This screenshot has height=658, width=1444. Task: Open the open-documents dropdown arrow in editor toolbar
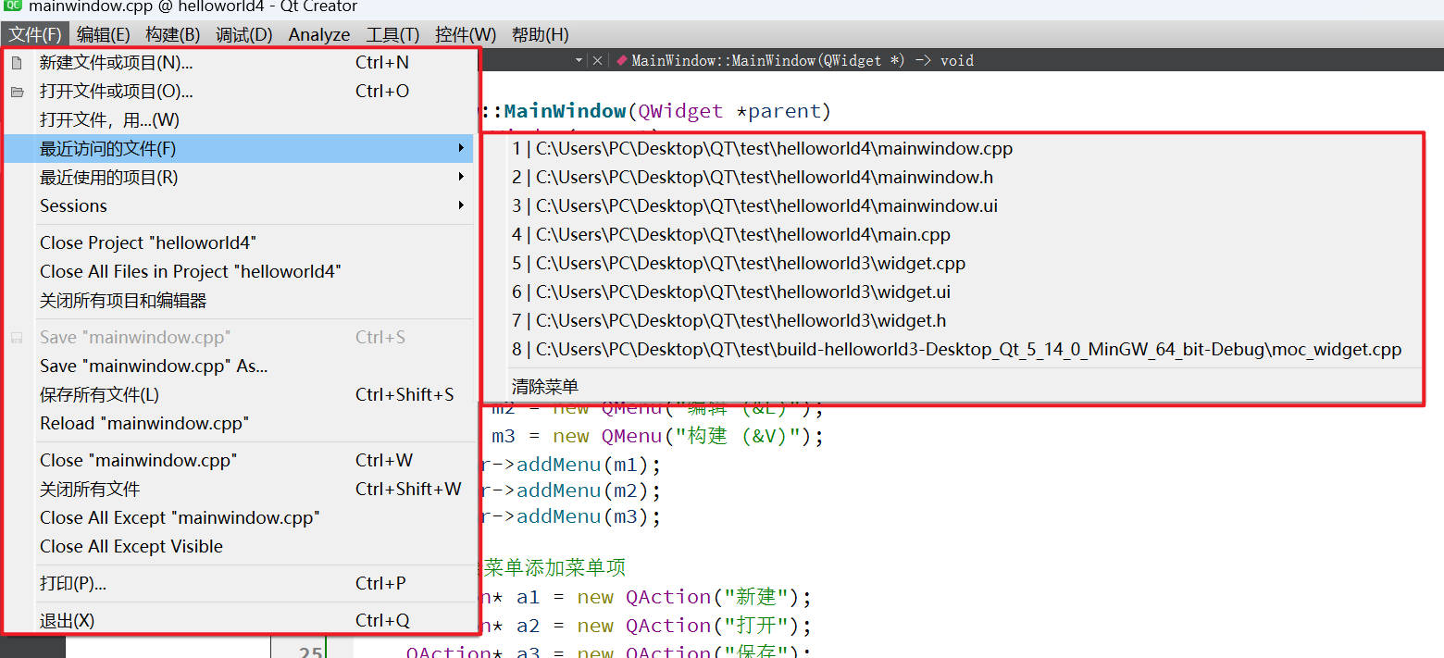579,60
